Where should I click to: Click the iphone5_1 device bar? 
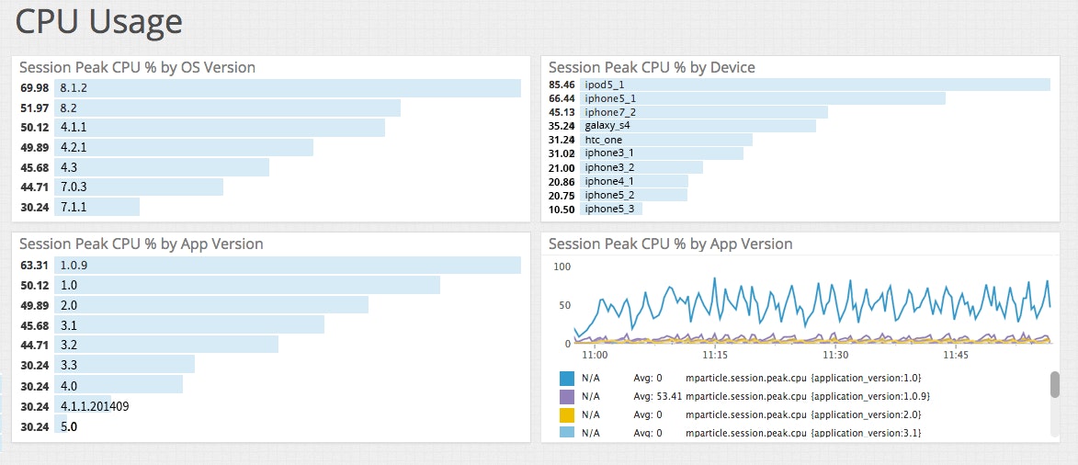pyautogui.click(x=762, y=98)
